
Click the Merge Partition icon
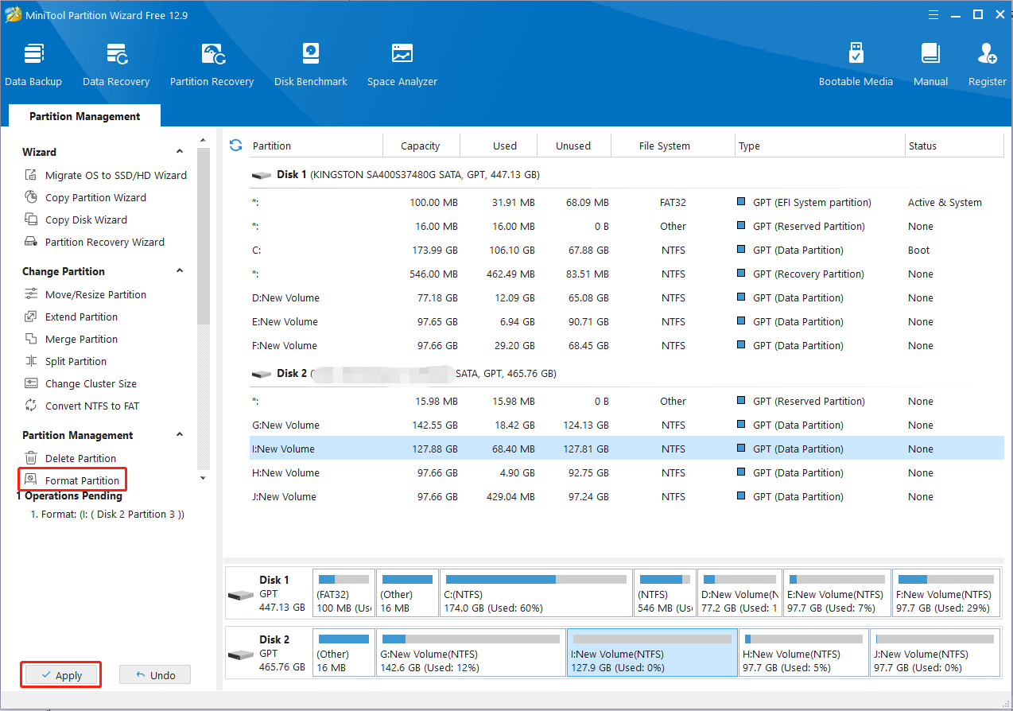click(31, 339)
